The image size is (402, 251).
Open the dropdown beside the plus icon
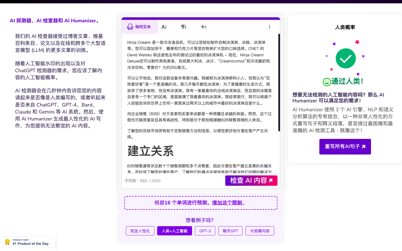point(205,27)
